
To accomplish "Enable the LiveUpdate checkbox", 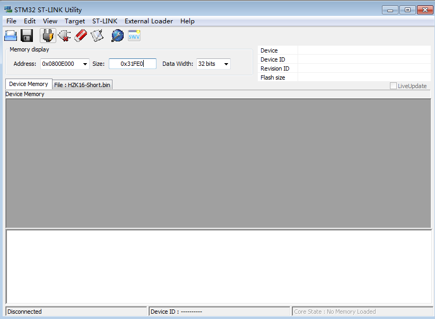I will point(393,86).
